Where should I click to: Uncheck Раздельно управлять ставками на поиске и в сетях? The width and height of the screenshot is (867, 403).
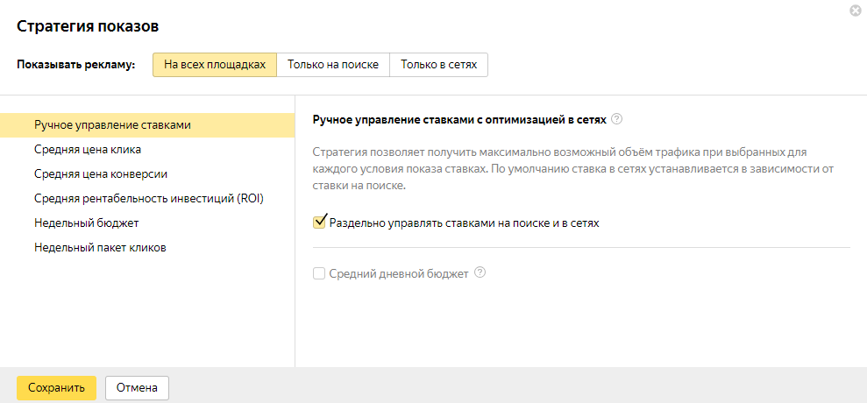pos(320,223)
